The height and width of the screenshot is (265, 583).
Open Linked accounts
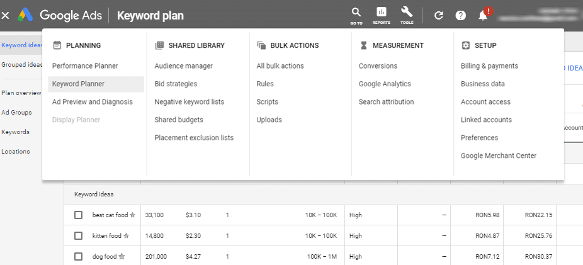point(486,120)
